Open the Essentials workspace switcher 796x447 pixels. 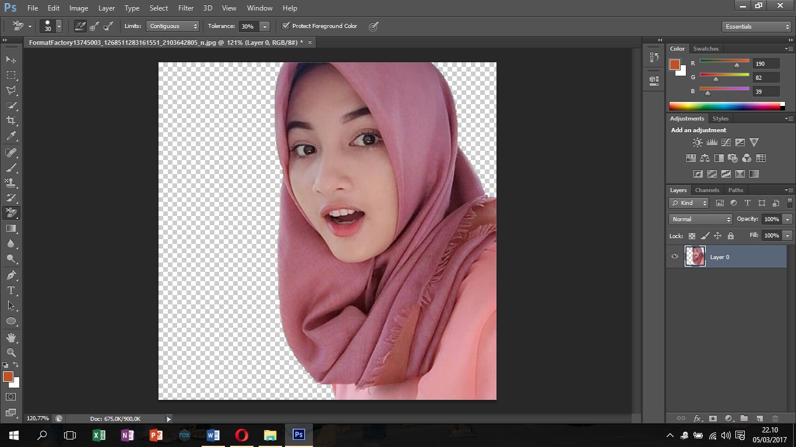pyautogui.click(x=755, y=26)
